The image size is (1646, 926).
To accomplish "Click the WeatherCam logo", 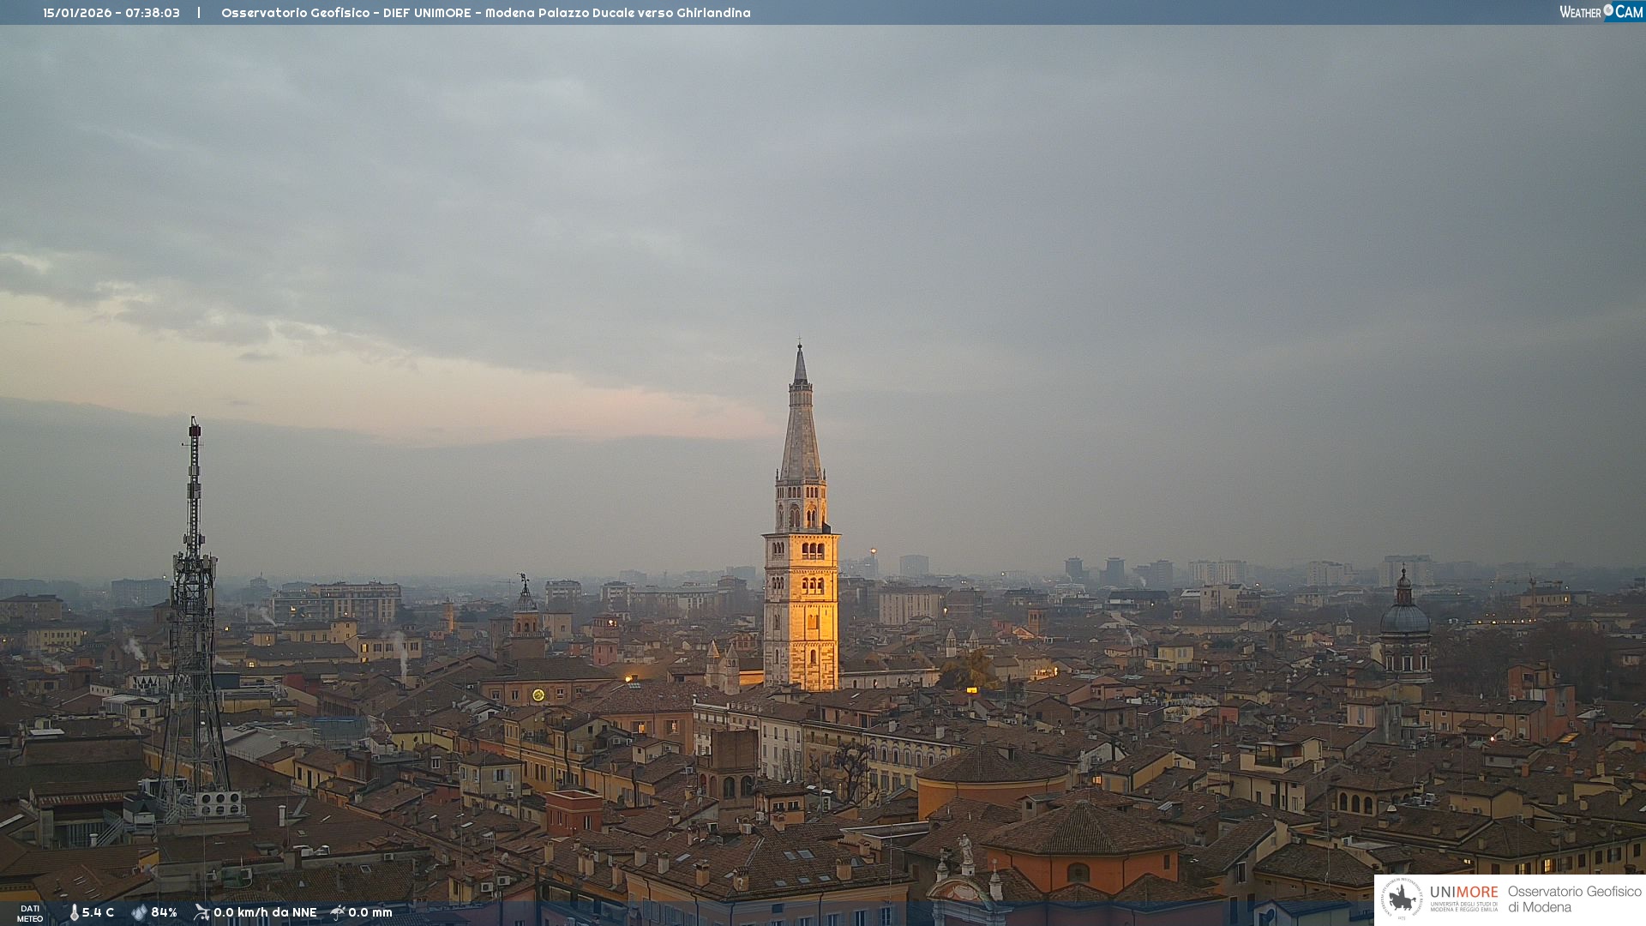I will (1600, 12).
